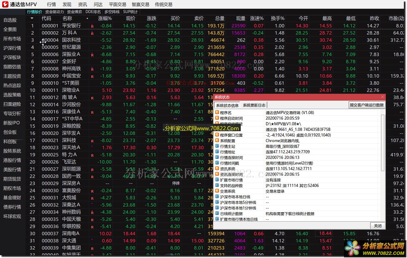Click the blue icon beside 支持的品种数
Screen dimensions: 407x258
pyautogui.click(x=217, y=185)
